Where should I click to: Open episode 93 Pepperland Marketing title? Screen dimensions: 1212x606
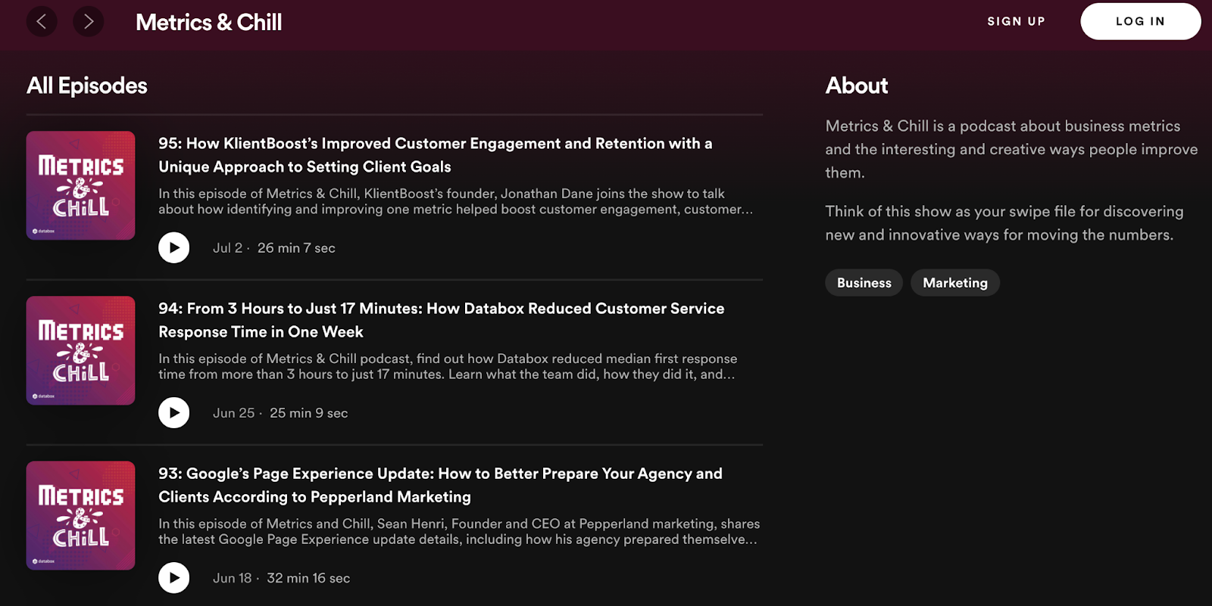[x=440, y=485]
